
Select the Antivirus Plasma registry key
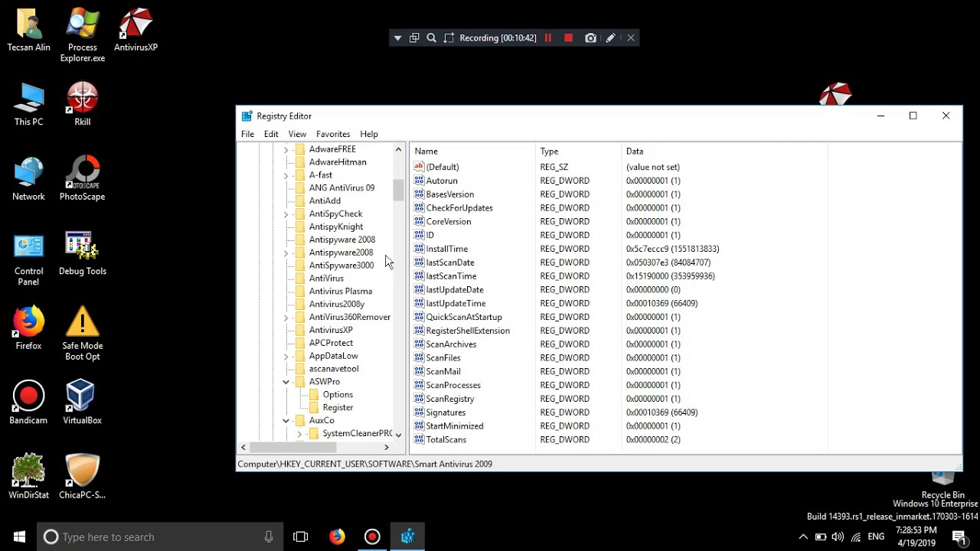341,292
